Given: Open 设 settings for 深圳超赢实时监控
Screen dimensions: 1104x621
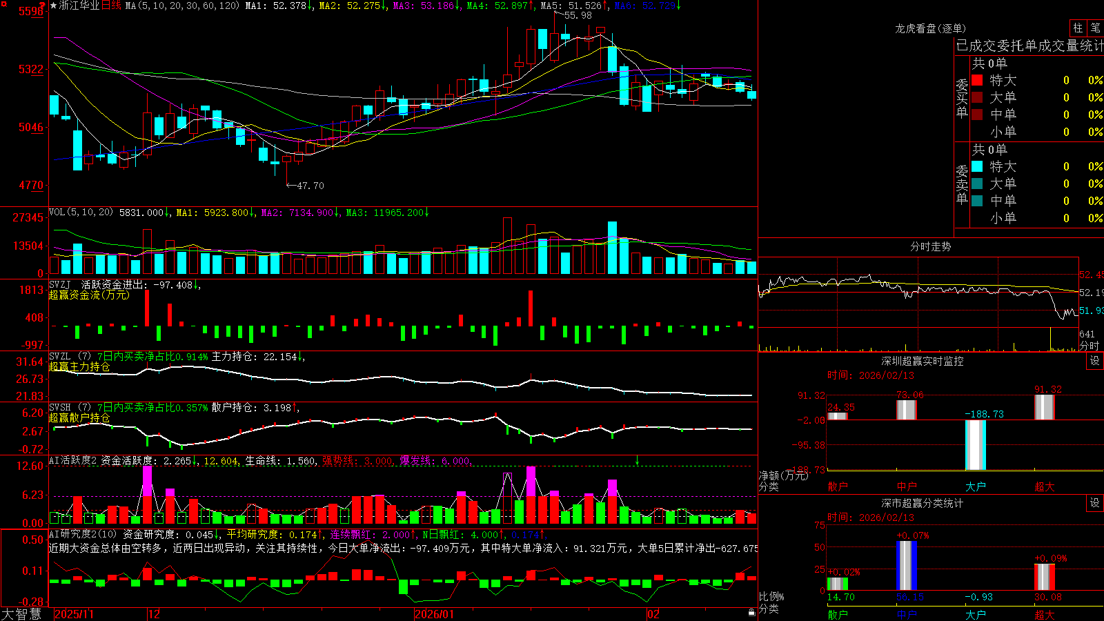Looking at the screenshot, I should [1095, 361].
